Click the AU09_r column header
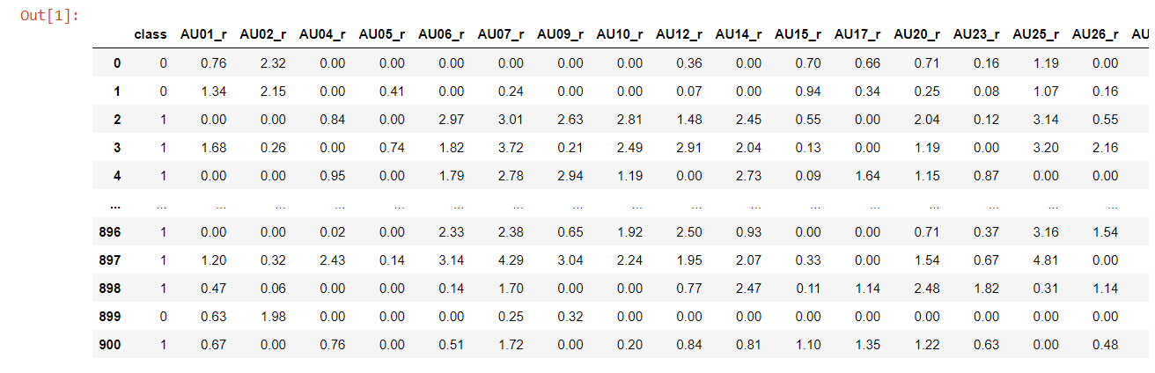1155x373 pixels. pyautogui.click(x=560, y=34)
